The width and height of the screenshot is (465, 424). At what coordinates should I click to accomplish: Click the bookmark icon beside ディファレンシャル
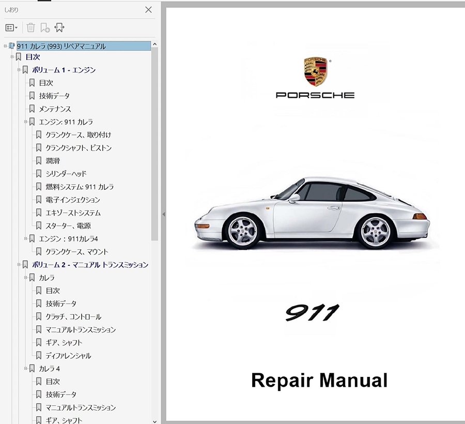39,356
